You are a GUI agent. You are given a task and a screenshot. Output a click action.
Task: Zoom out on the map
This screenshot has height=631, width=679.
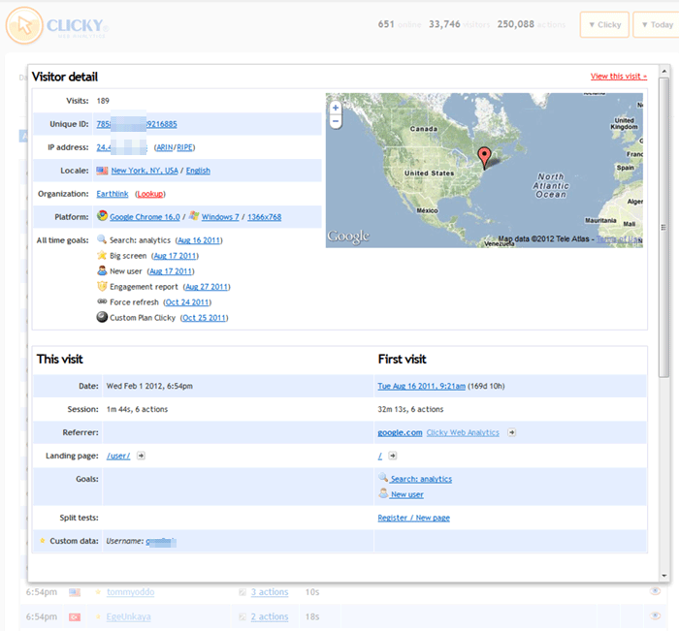pos(336,122)
